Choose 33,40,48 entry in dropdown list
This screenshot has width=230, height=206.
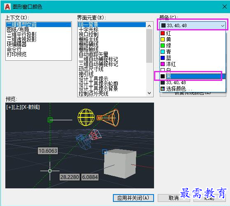193,82
